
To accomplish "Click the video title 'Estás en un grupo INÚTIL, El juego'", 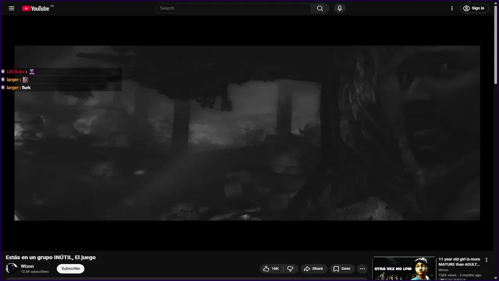I will [51, 257].
